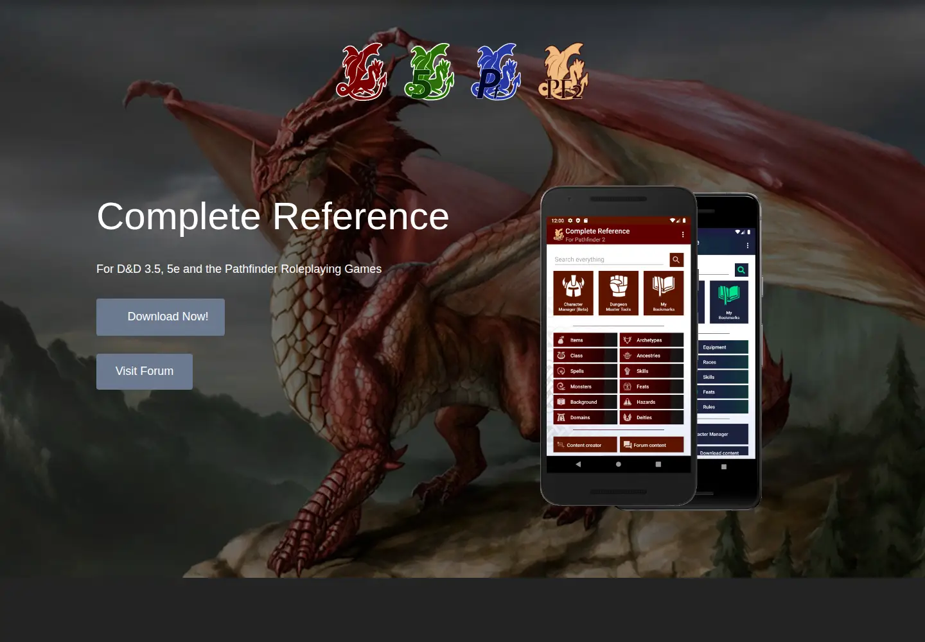Screen dimensions: 925x642
Task: Choose the tan PF2 dragon icon
Action: (563, 72)
